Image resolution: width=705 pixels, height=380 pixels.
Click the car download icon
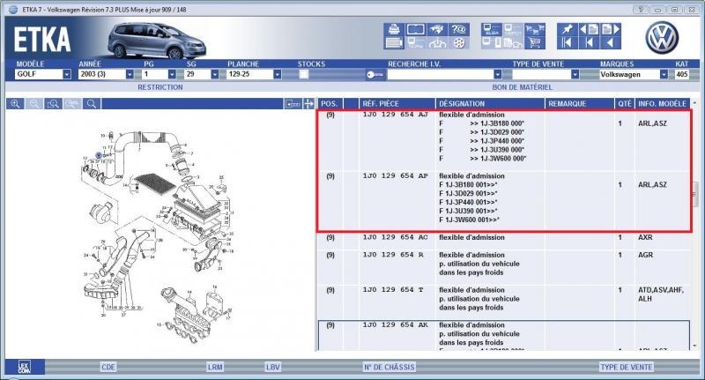tap(437, 42)
